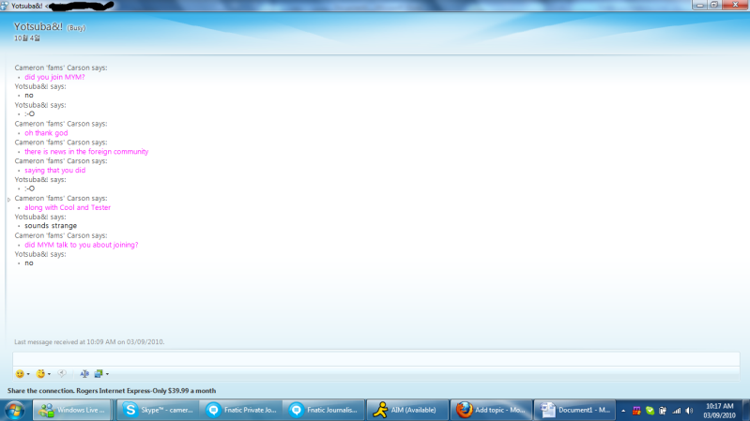Open the background chooser icon
The width and height of the screenshot is (750, 421).
point(99,374)
